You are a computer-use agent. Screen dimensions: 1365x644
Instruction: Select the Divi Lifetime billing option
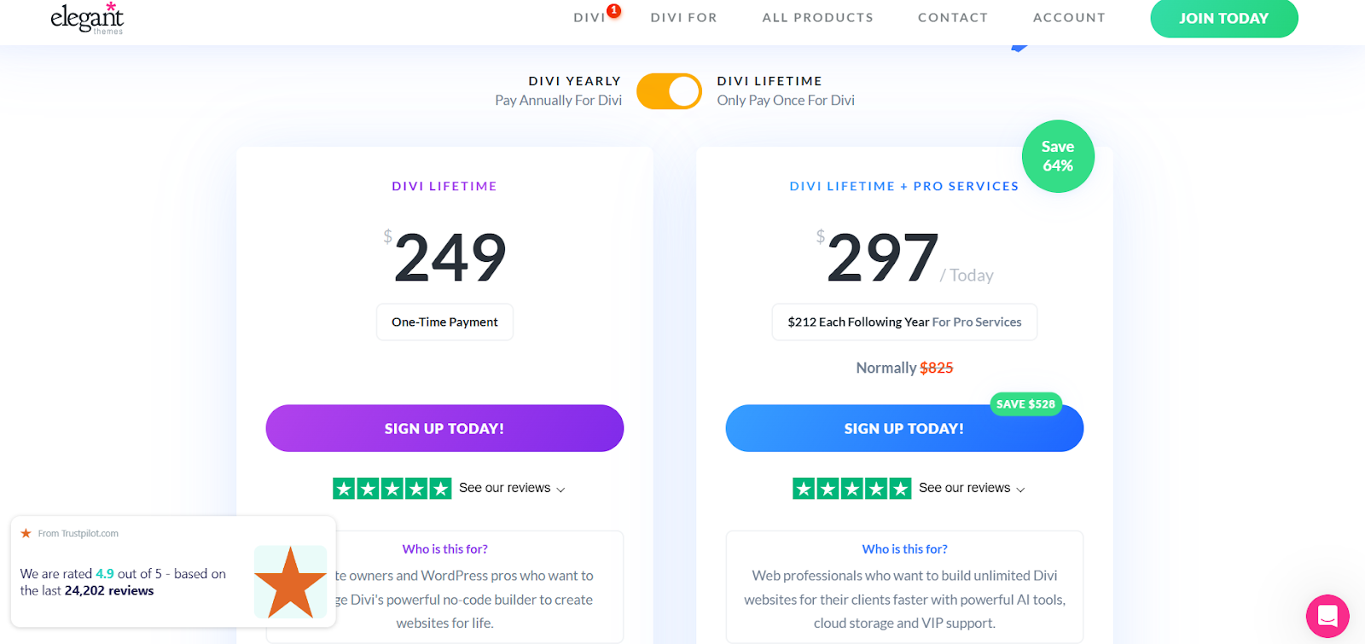coord(770,81)
